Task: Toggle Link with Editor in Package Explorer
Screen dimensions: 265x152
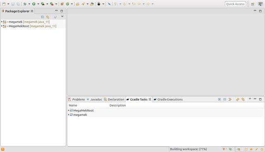Action: click(x=48, y=17)
